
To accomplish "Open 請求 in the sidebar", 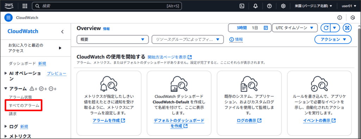I will point(13,114).
